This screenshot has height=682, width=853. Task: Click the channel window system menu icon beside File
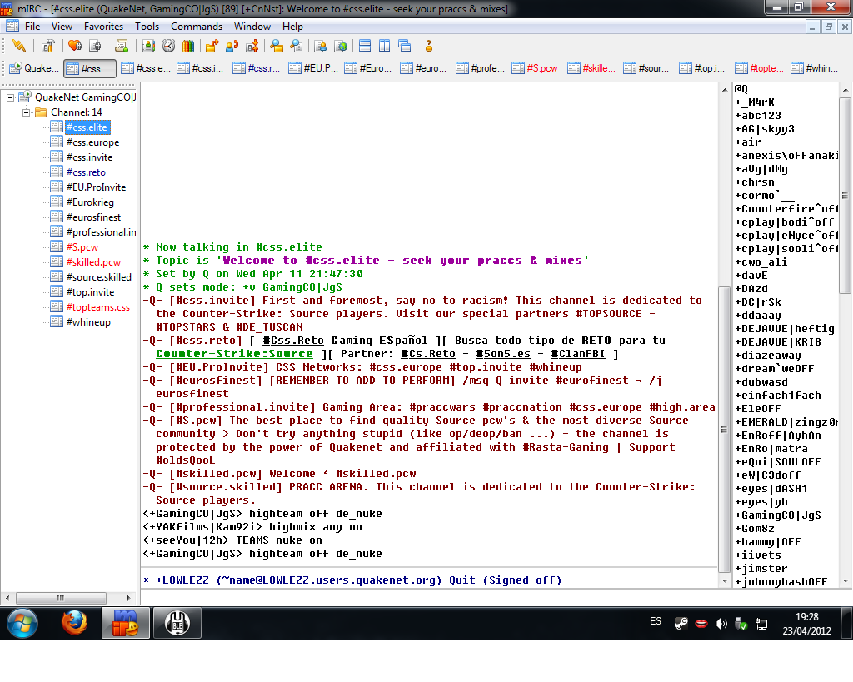click(x=12, y=26)
